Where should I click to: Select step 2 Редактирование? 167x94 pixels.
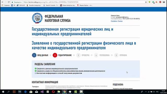[x=62, y=55]
